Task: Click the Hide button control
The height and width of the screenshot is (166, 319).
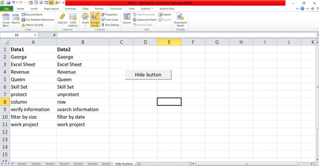Action: pos(148,75)
